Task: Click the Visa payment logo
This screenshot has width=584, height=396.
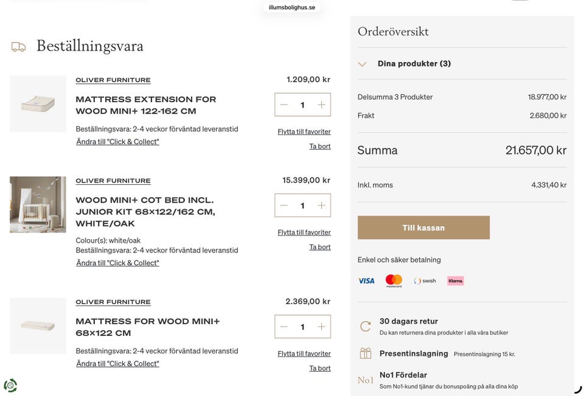Action: tap(366, 281)
